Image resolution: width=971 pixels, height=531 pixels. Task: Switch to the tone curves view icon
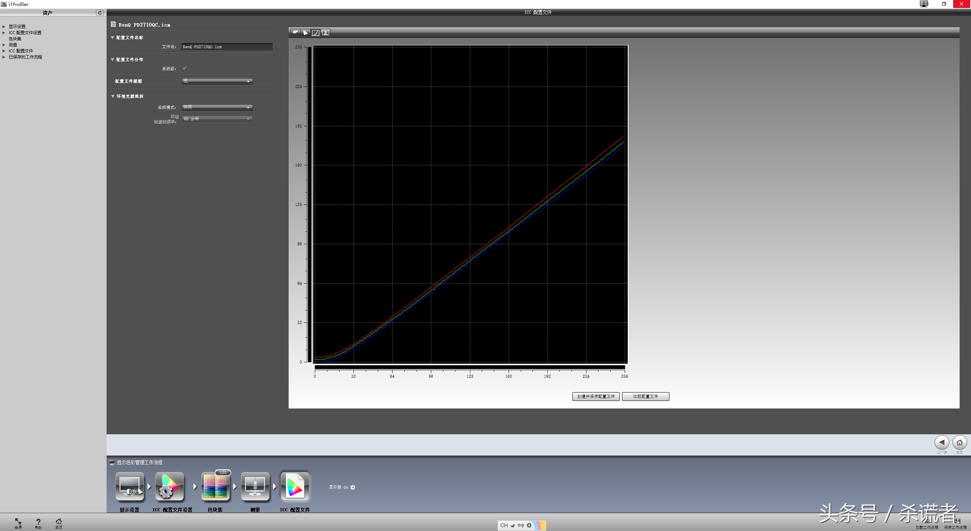coord(316,33)
